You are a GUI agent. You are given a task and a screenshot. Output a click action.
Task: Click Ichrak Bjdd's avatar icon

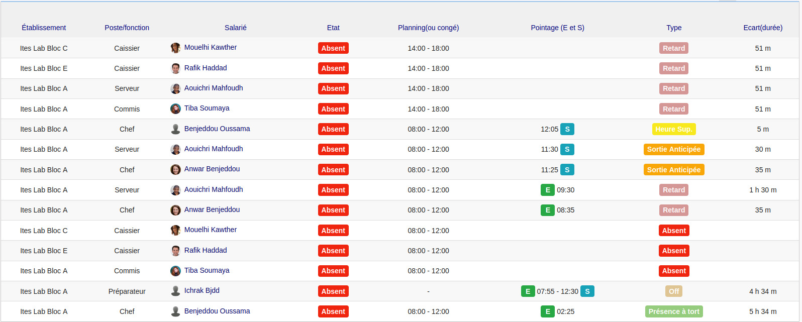(175, 291)
